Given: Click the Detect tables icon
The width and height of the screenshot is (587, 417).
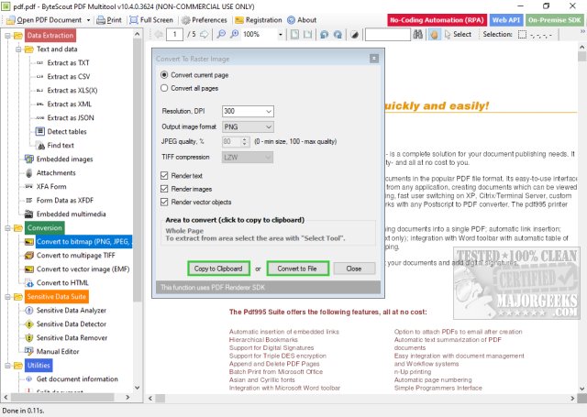Looking at the screenshot, I should [x=39, y=131].
